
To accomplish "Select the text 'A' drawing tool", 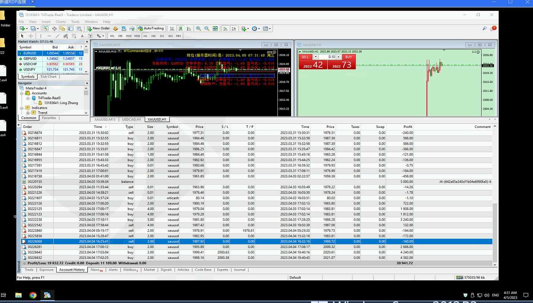I will pos(82,36).
